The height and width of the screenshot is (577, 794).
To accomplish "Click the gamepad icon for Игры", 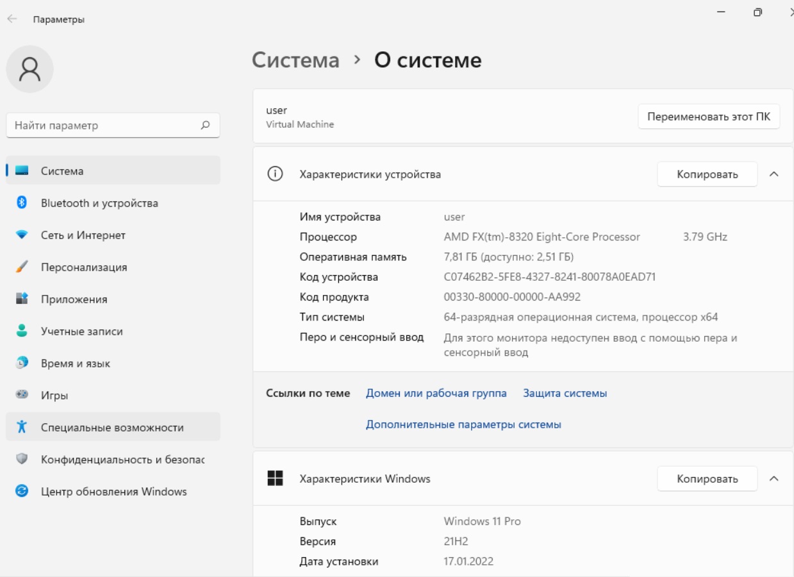I will 22,396.
